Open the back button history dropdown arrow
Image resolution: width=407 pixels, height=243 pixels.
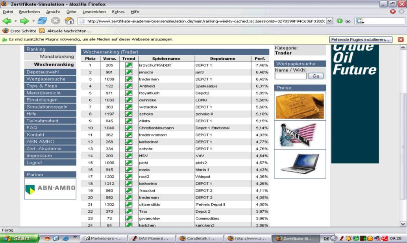coord(15,21)
